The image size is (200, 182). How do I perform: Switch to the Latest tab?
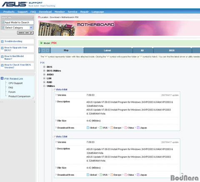[x=107, y=51]
